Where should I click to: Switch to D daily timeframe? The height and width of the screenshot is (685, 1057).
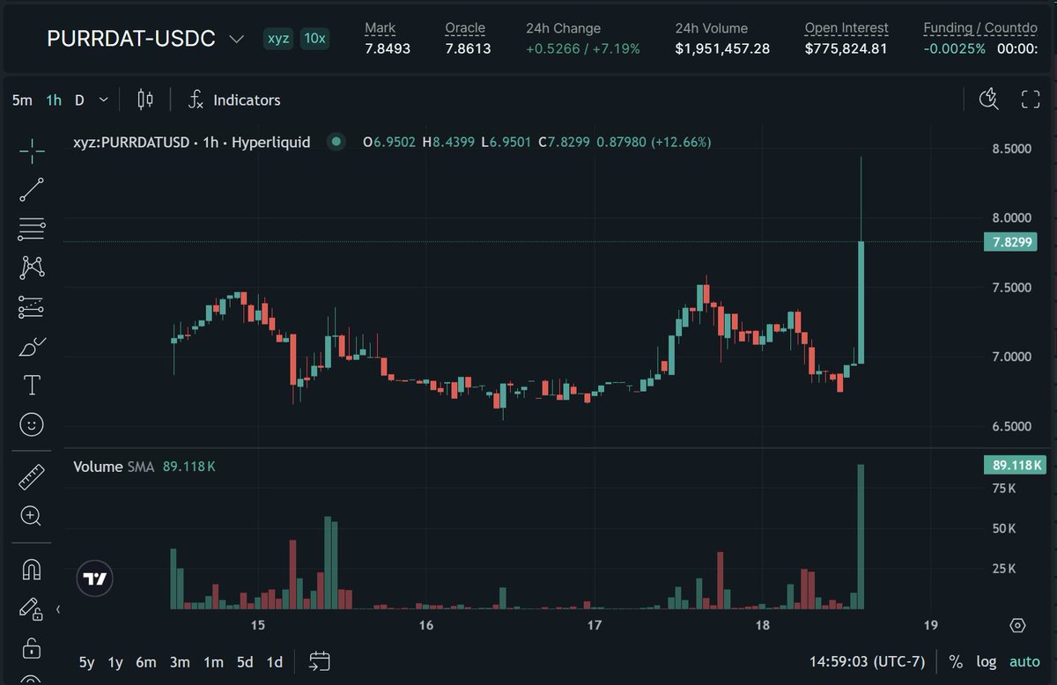pyautogui.click(x=79, y=99)
